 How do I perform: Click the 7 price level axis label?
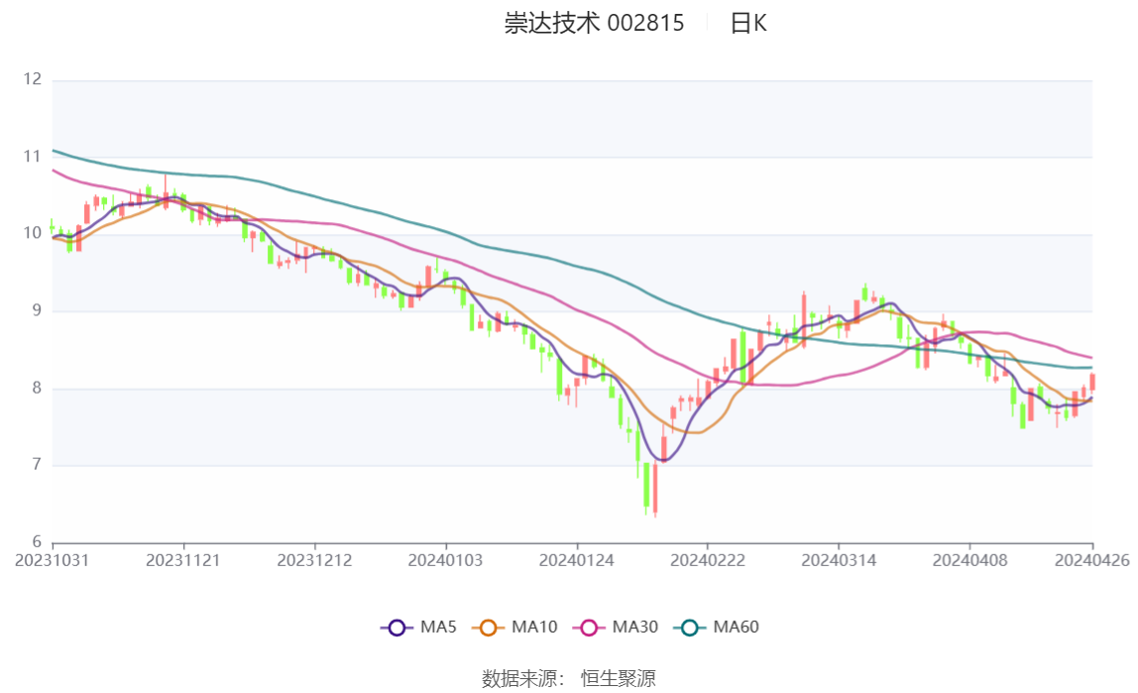(x=36, y=465)
